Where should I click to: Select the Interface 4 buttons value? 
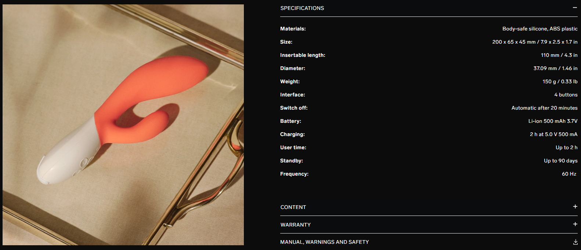pos(566,95)
